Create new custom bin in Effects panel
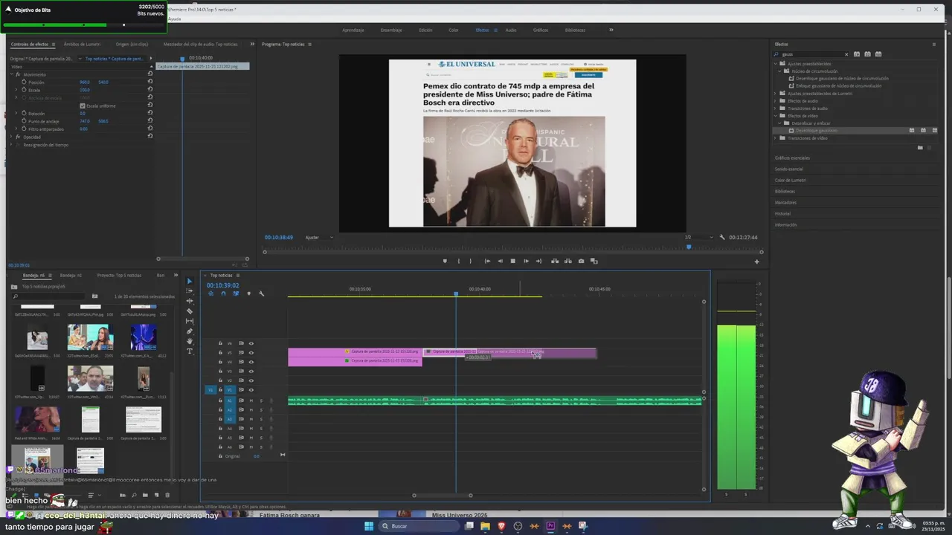This screenshot has height=535, width=952. [920, 148]
